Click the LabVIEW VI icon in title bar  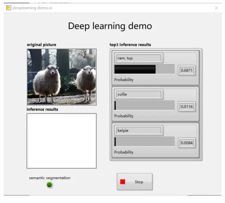[9, 8]
